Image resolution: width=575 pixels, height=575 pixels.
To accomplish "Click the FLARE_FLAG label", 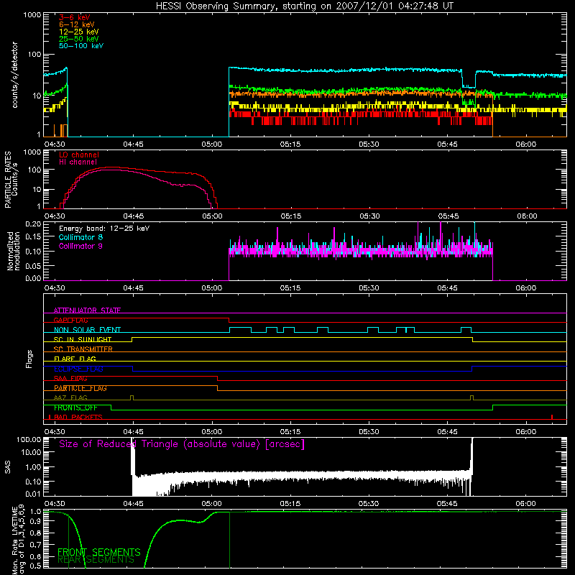I will (75, 359).
